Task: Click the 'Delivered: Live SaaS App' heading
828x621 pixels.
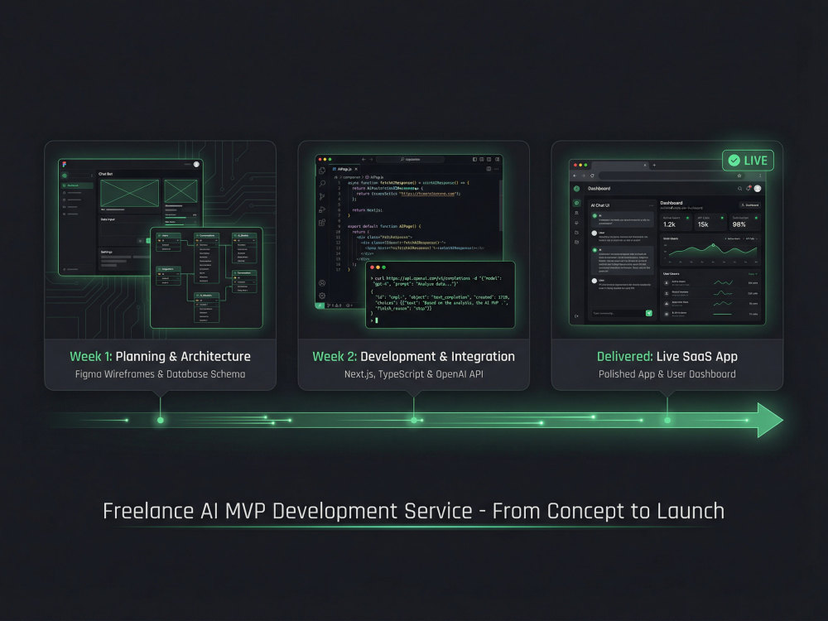Action: (667, 356)
